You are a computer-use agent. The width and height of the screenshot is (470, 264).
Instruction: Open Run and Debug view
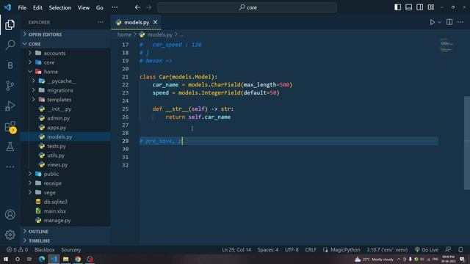point(10,106)
